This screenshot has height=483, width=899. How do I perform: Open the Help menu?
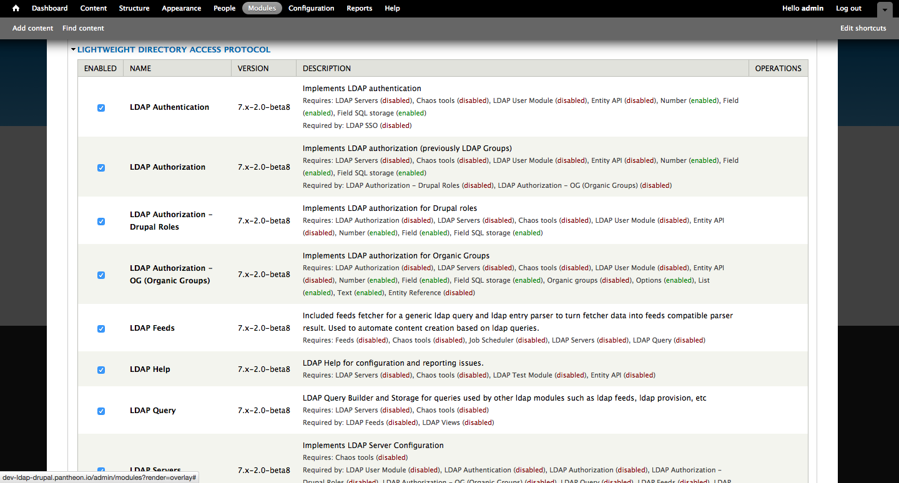[393, 8]
